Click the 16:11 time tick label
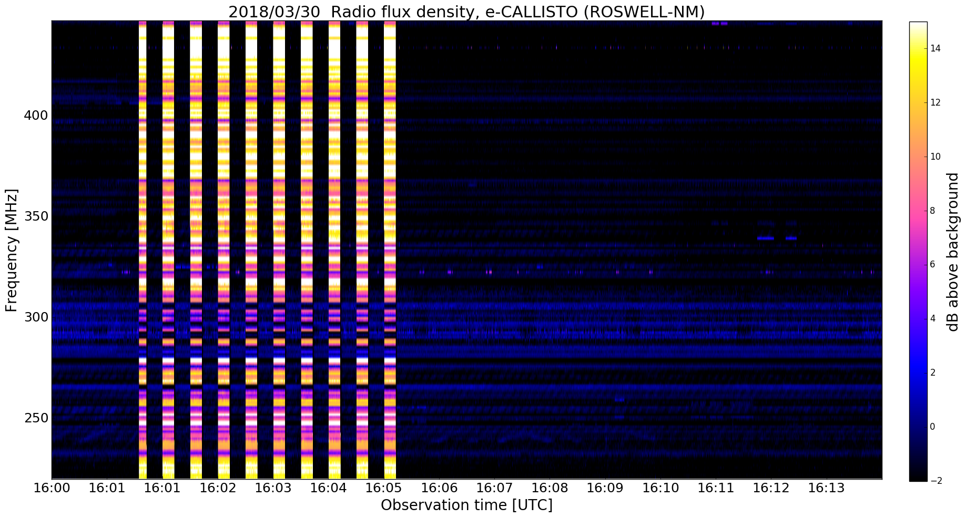This screenshot has width=966, height=518. [x=716, y=488]
